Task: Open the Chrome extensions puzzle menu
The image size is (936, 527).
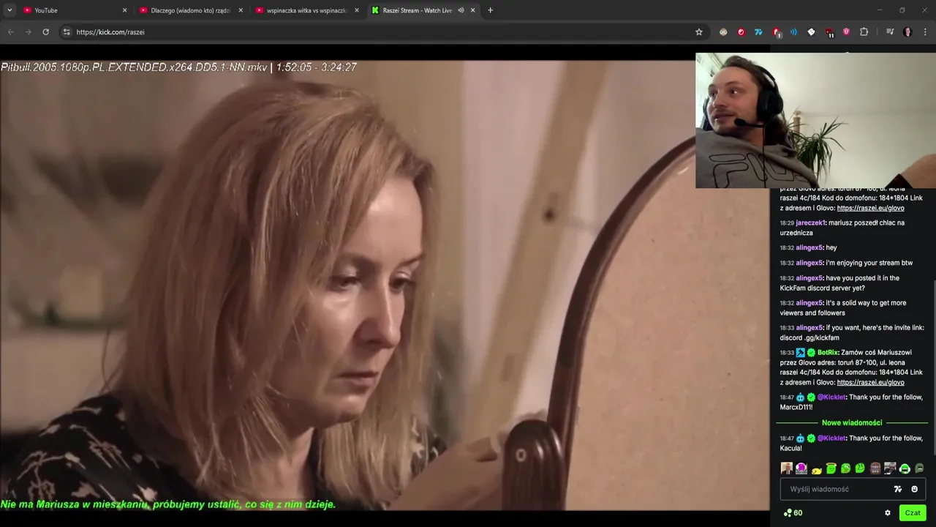Action: coord(864,32)
